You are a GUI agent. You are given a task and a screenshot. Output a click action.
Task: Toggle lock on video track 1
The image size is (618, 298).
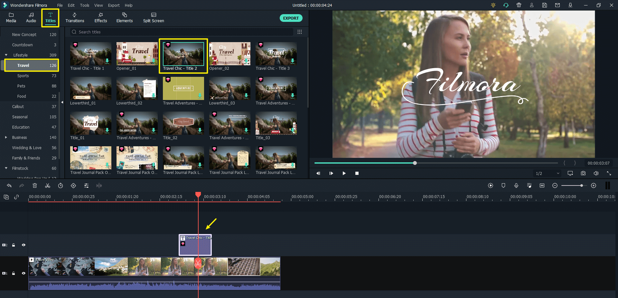14,273
